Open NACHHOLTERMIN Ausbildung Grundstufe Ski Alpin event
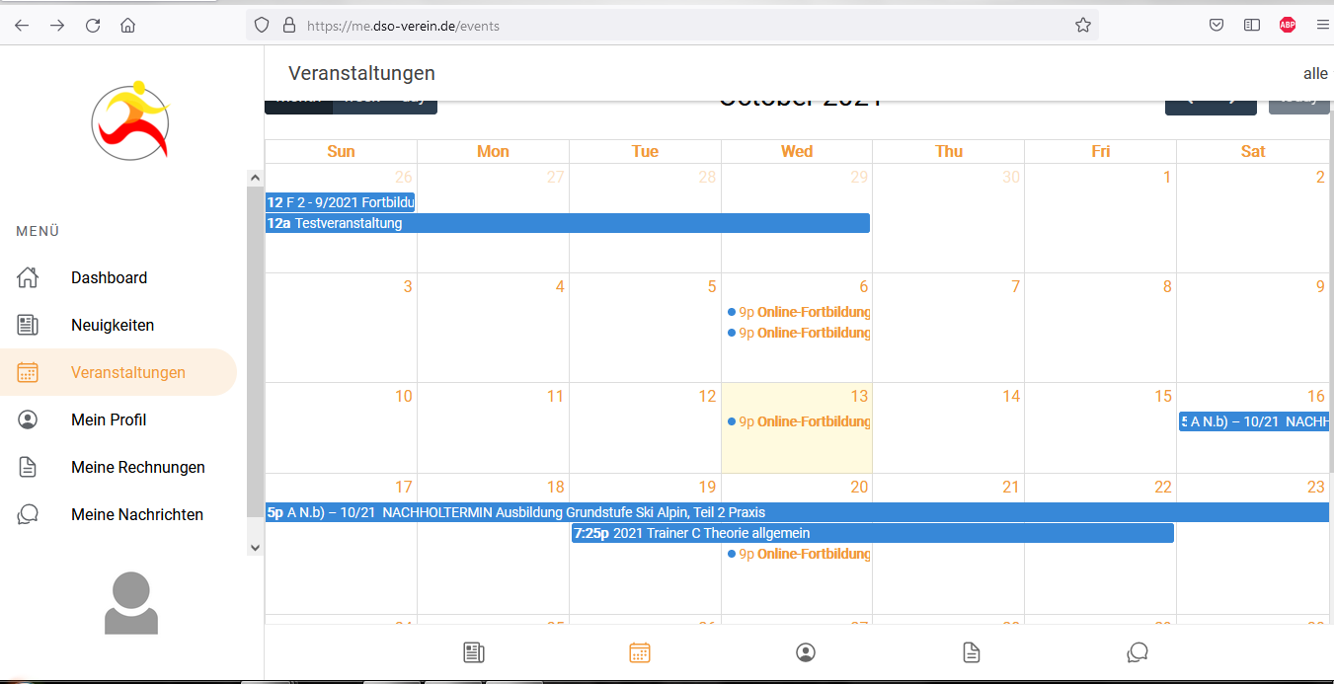 [x=797, y=512]
